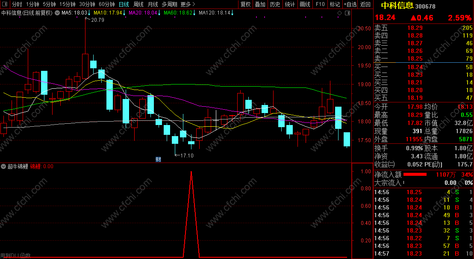Open the 复权 adjustment menu
The image size is (474, 259).
pyautogui.click(x=245, y=4)
